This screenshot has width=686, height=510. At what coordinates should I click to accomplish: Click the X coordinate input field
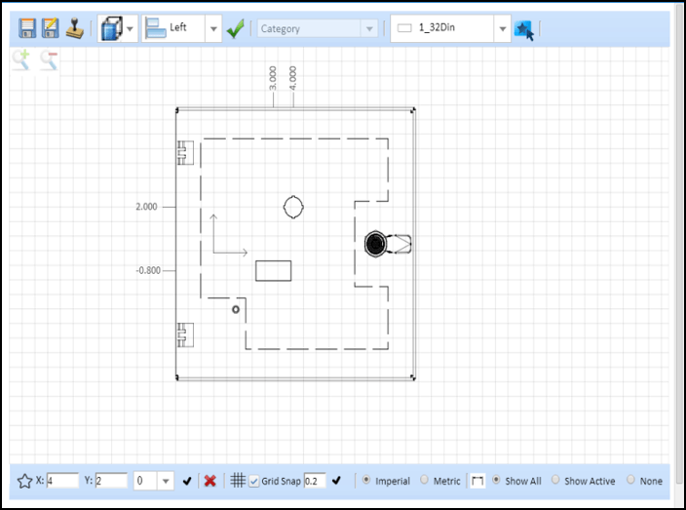tap(62, 481)
